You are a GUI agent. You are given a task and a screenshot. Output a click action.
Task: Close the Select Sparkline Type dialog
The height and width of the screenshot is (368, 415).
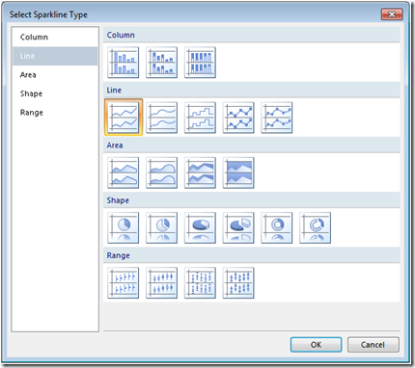coord(392,14)
